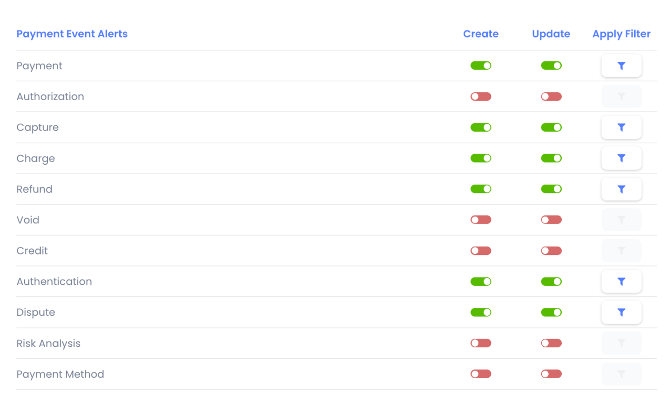Viewport: 672px width, 396px height.
Task: Apply filter on the Charge row
Action: (x=621, y=158)
